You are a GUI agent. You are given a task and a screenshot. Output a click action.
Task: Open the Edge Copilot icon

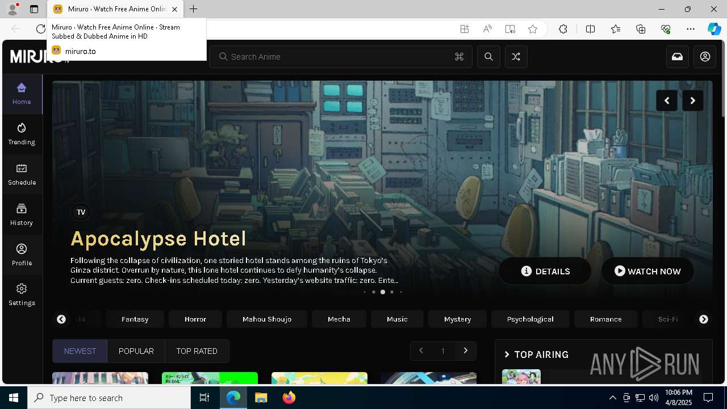[x=714, y=29]
